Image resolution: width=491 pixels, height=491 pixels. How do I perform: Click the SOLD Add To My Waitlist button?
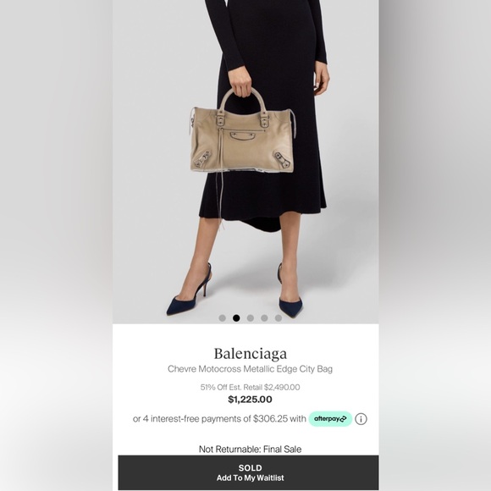[248, 472]
